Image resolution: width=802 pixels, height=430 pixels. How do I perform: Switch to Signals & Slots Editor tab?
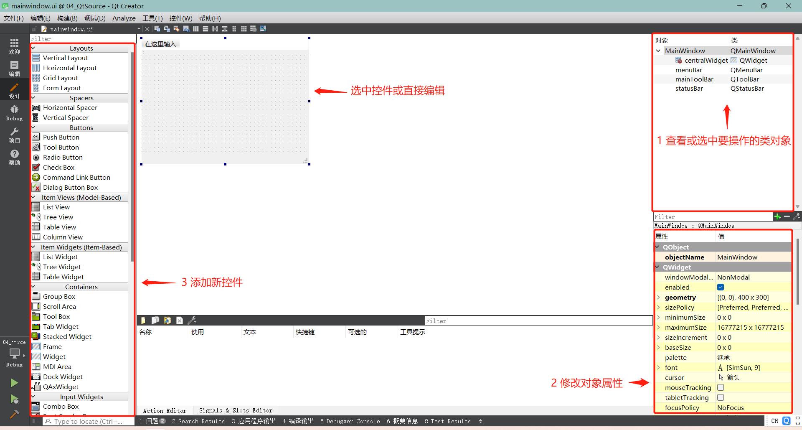click(236, 410)
